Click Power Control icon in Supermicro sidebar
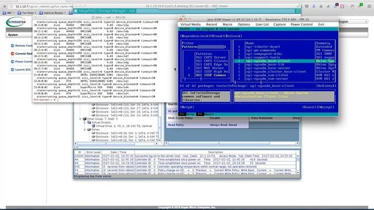The height and width of the screenshot is (210, 374). [12, 62]
